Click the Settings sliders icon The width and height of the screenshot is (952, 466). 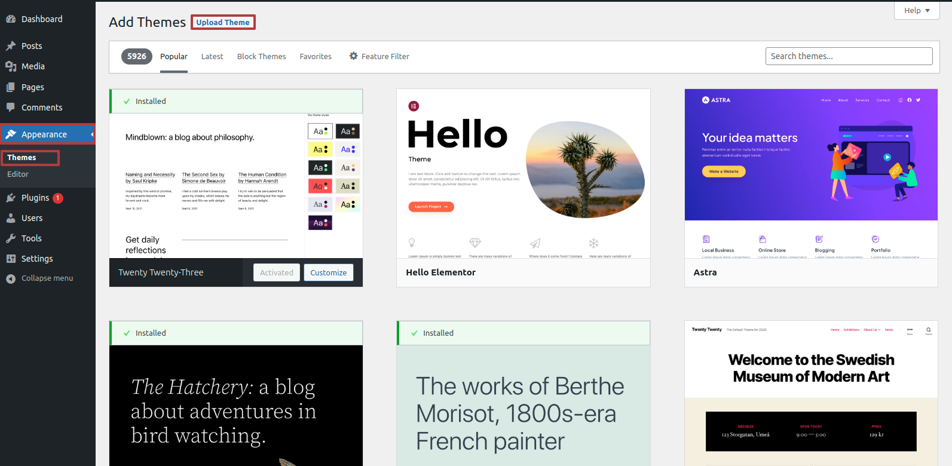coord(11,259)
